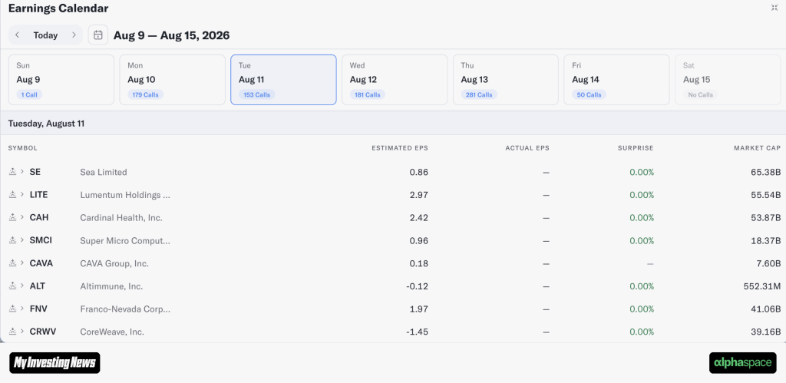Click the My Investing News logo
This screenshot has height=383, width=786.
(x=54, y=363)
